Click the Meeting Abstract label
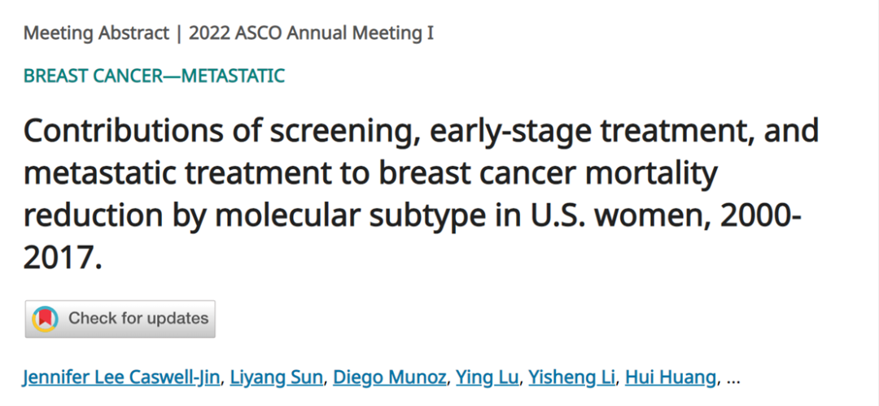Screen dimensions: 879x406 tap(96, 33)
